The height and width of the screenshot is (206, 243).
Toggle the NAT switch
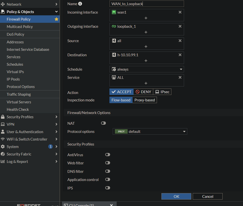(104, 123)
